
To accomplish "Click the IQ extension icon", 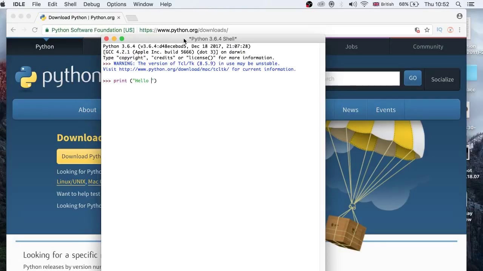I will tap(439, 30).
